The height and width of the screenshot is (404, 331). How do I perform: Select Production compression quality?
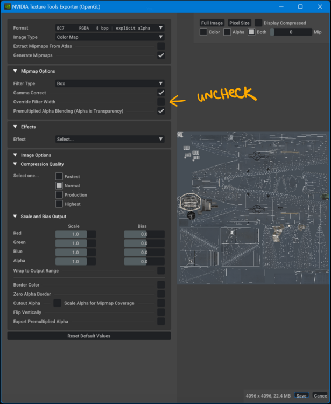59,195
